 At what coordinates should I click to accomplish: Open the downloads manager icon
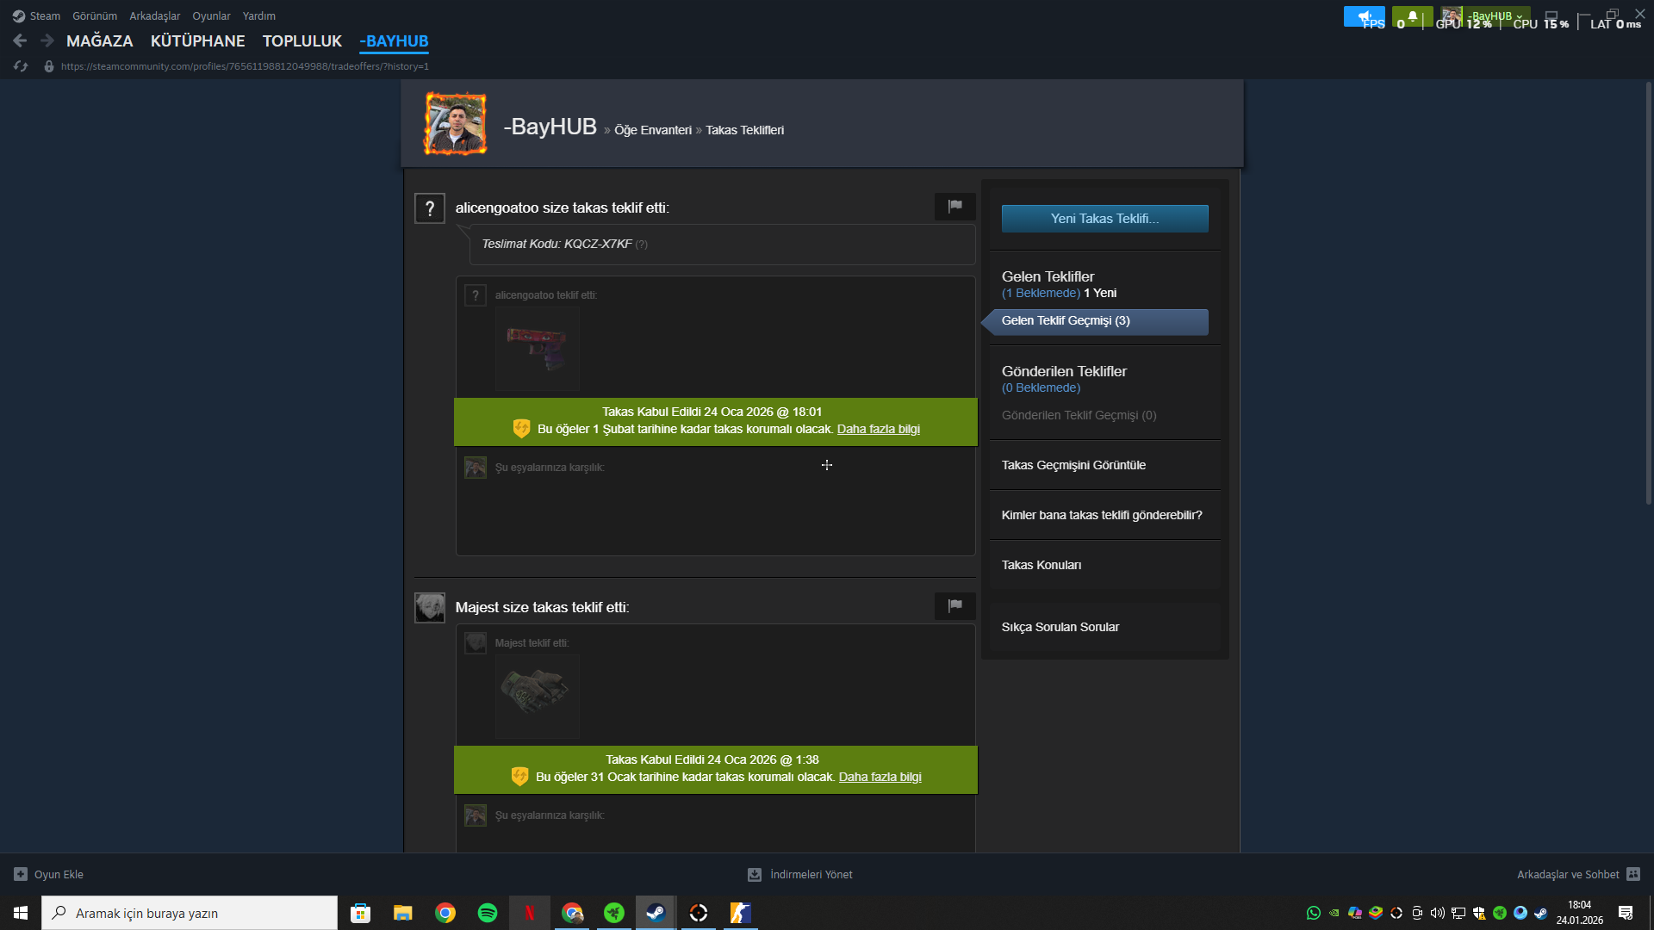point(755,874)
